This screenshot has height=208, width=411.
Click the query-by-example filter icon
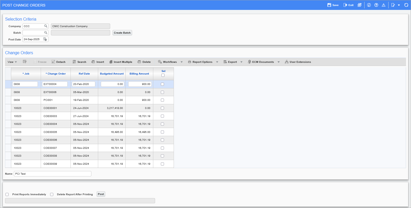click(x=25, y=62)
